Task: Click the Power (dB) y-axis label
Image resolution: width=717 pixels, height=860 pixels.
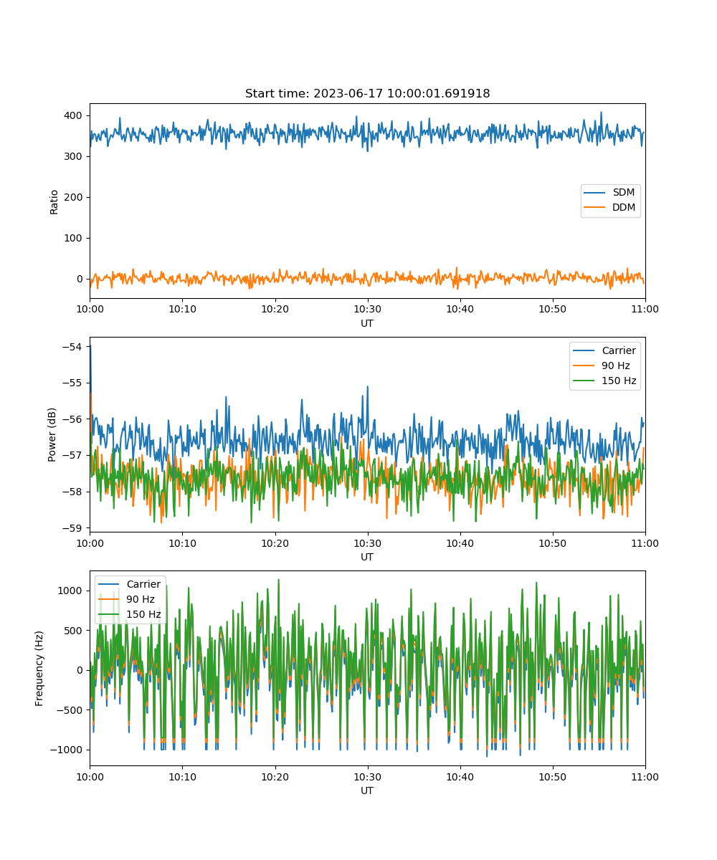Action: pos(52,435)
